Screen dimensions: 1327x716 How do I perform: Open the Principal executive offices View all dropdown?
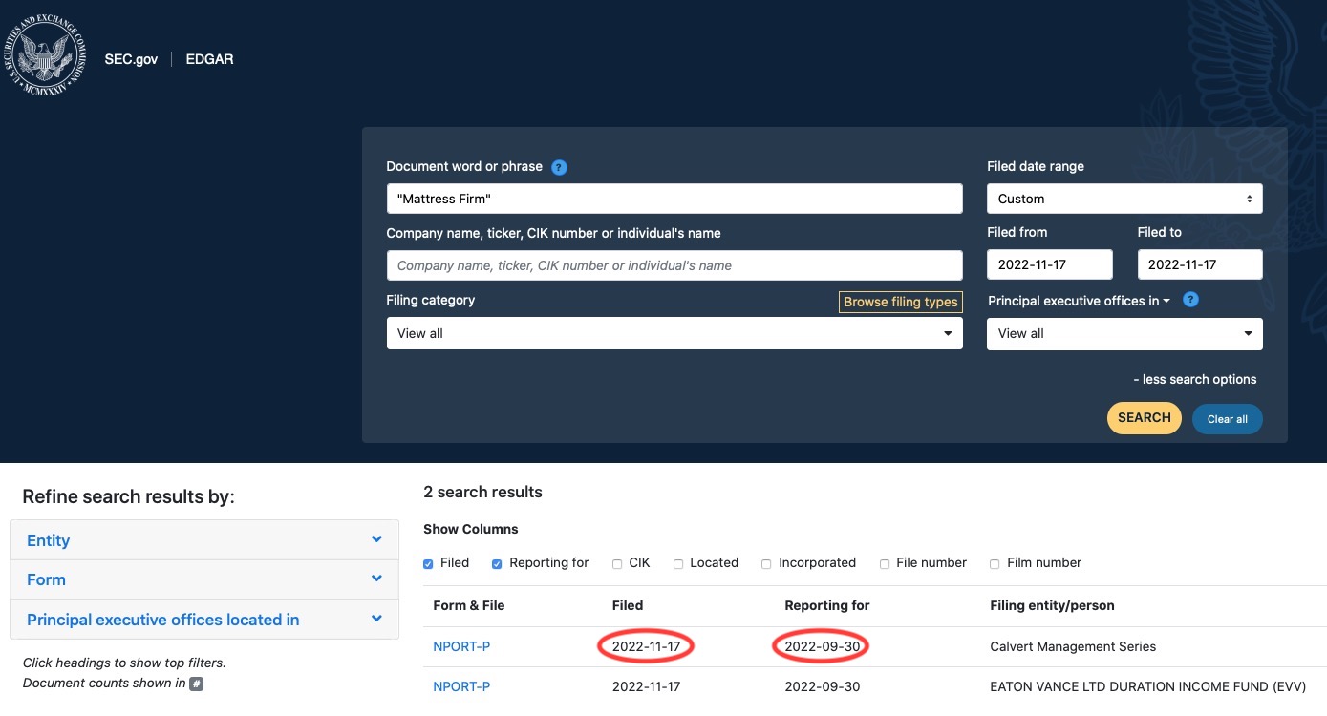point(1124,333)
